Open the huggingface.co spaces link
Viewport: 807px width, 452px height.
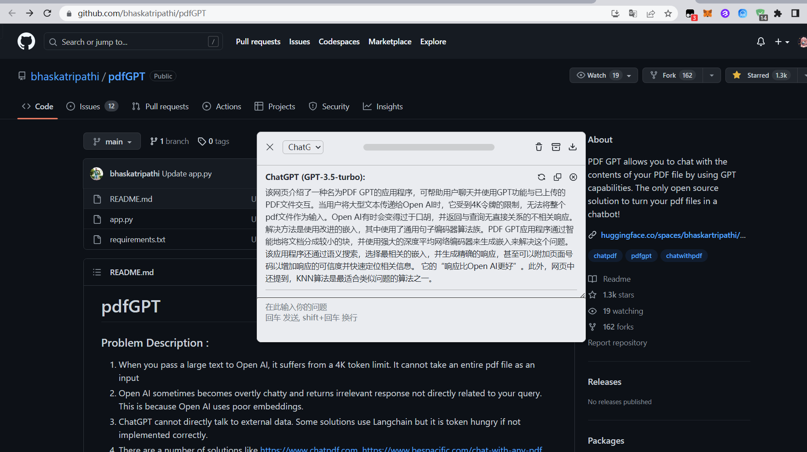tap(673, 235)
